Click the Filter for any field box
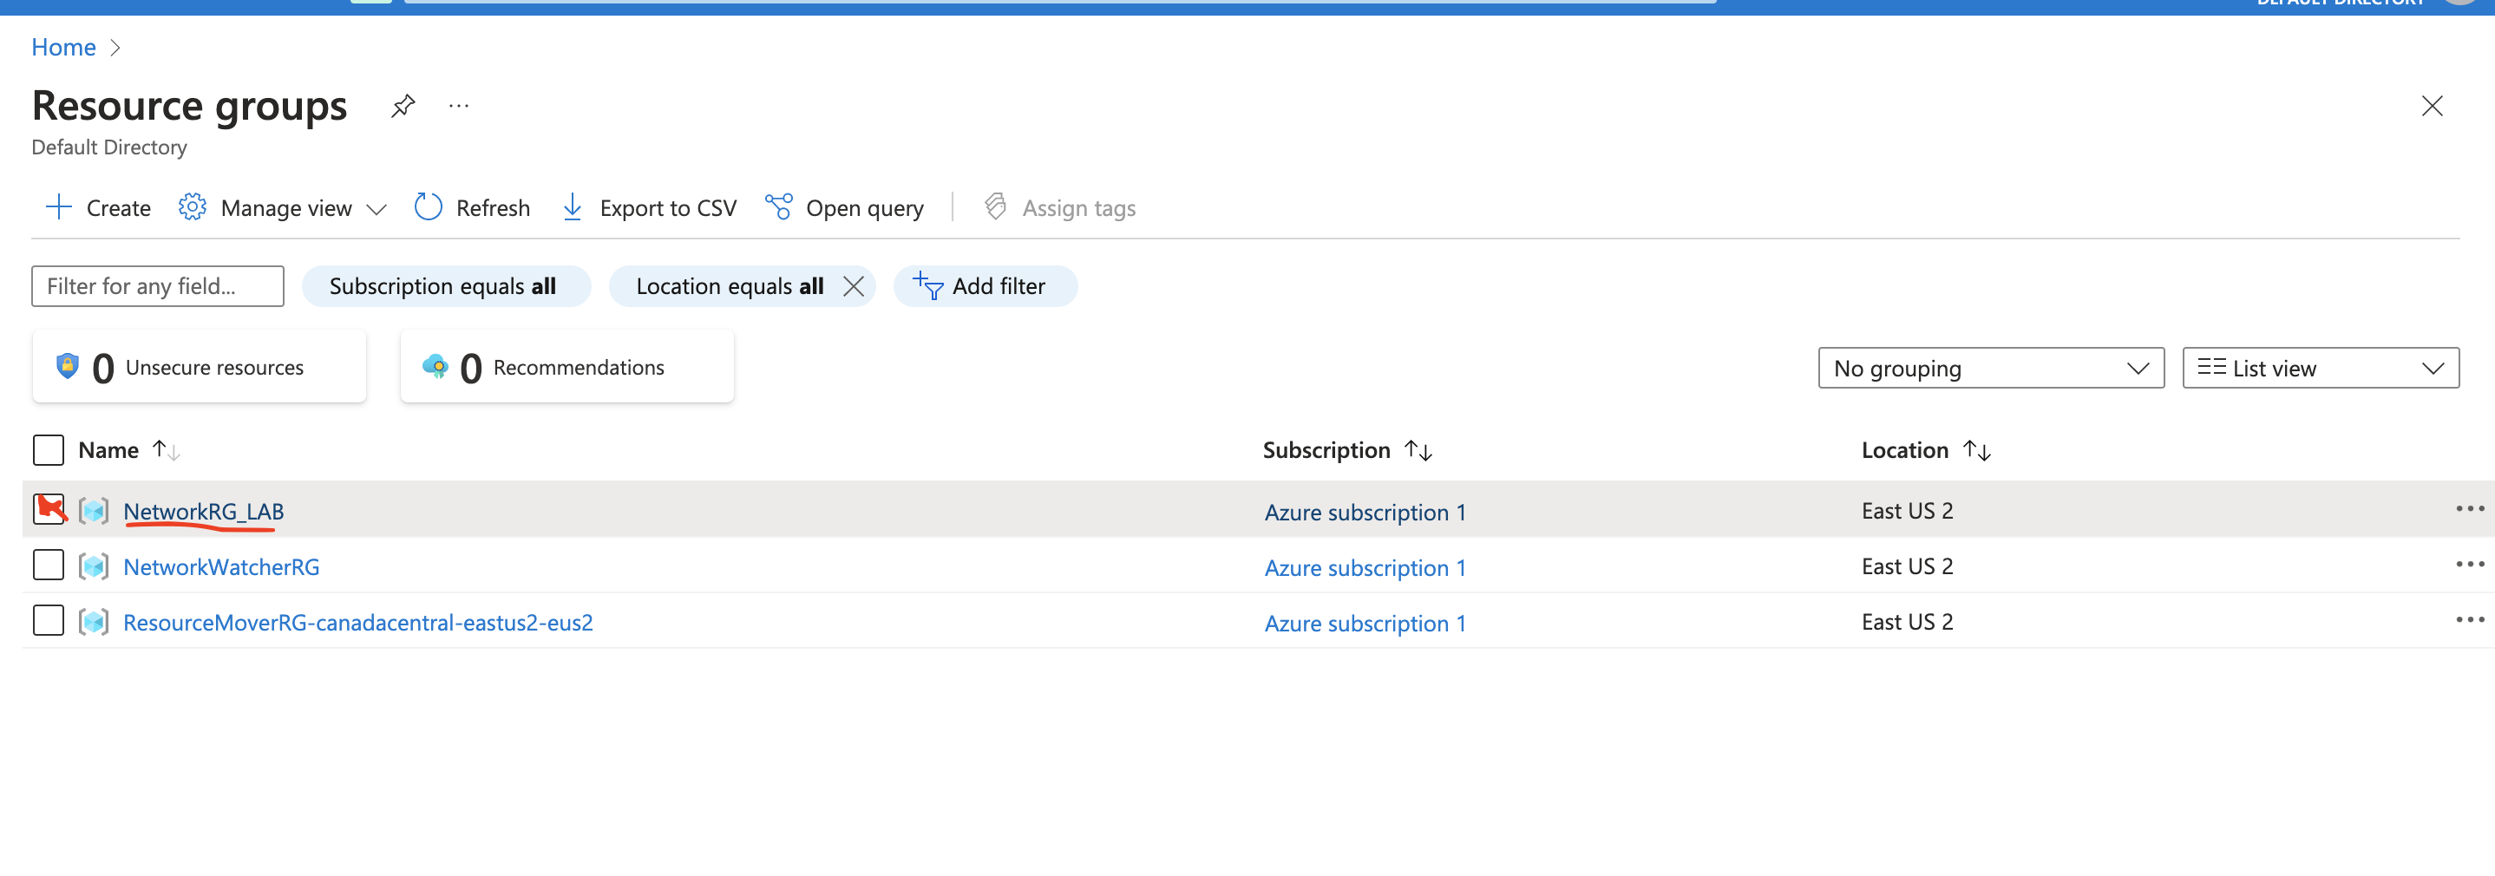 tap(158, 286)
